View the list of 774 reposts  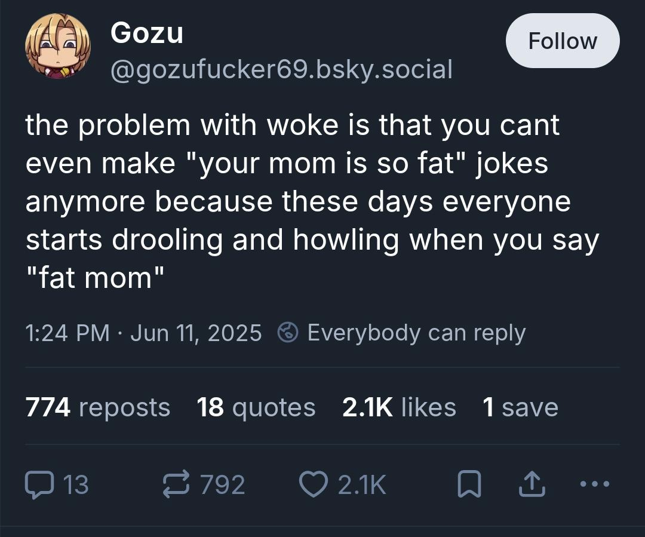pos(97,407)
